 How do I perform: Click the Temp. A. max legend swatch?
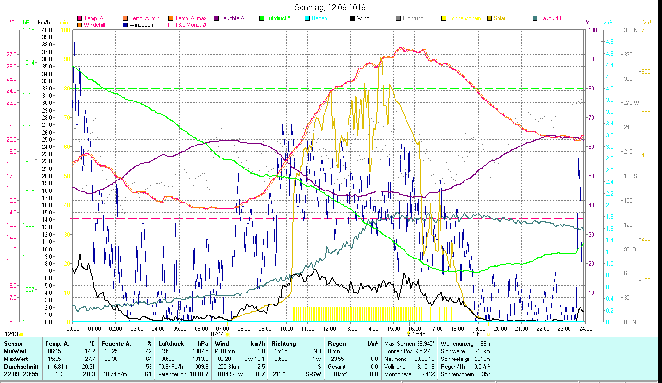[171, 18]
